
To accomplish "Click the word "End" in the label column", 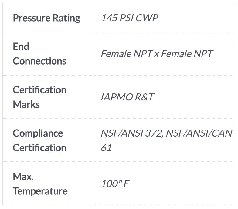I will [21, 46].
